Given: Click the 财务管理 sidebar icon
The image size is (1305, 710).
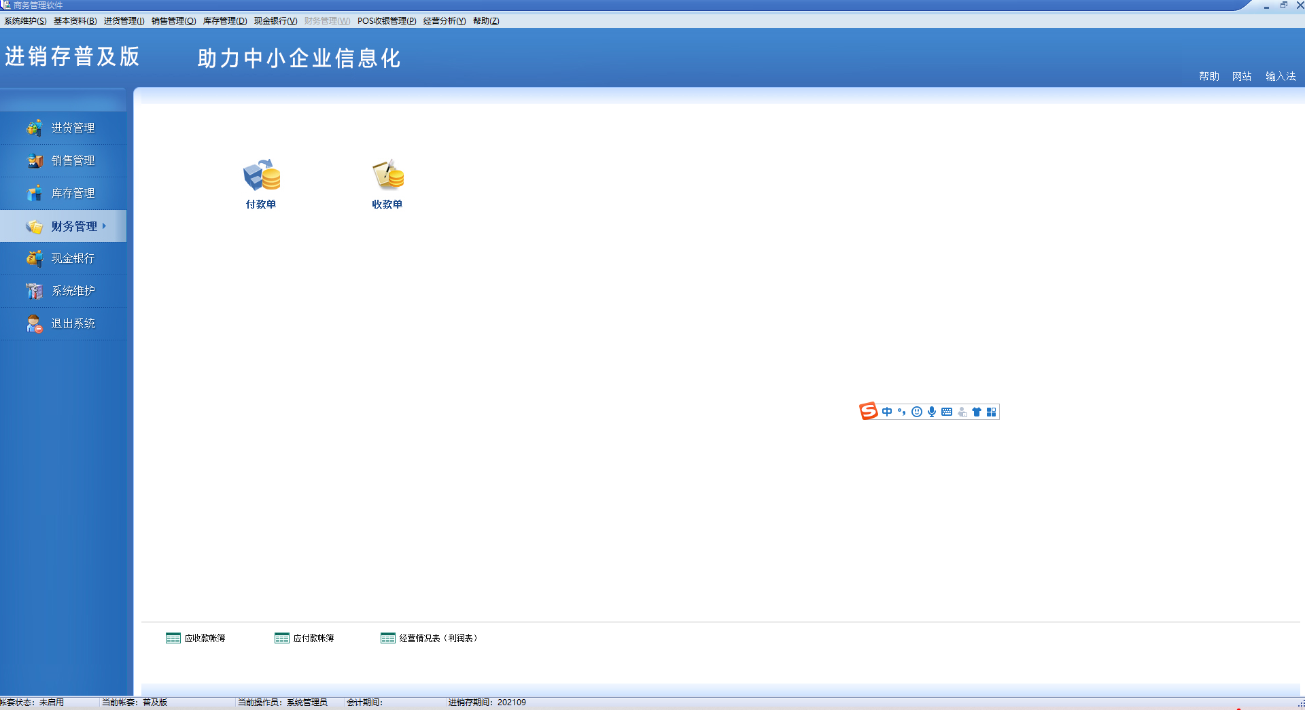Looking at the screenshot, I should tap(34, 226).
